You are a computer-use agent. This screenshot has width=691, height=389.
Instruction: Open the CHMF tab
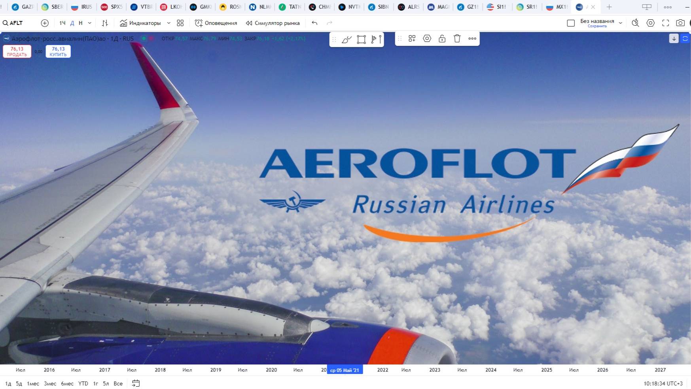[320, 7]
